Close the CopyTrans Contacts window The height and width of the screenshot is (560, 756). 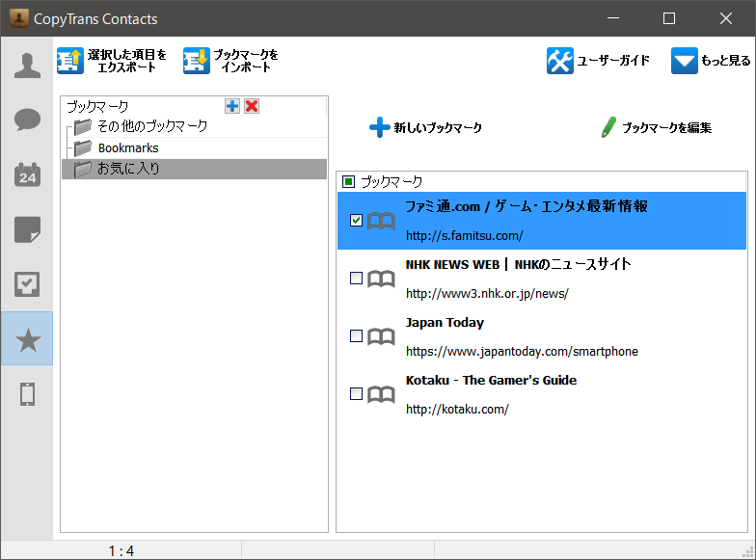(x=725, y=18)
